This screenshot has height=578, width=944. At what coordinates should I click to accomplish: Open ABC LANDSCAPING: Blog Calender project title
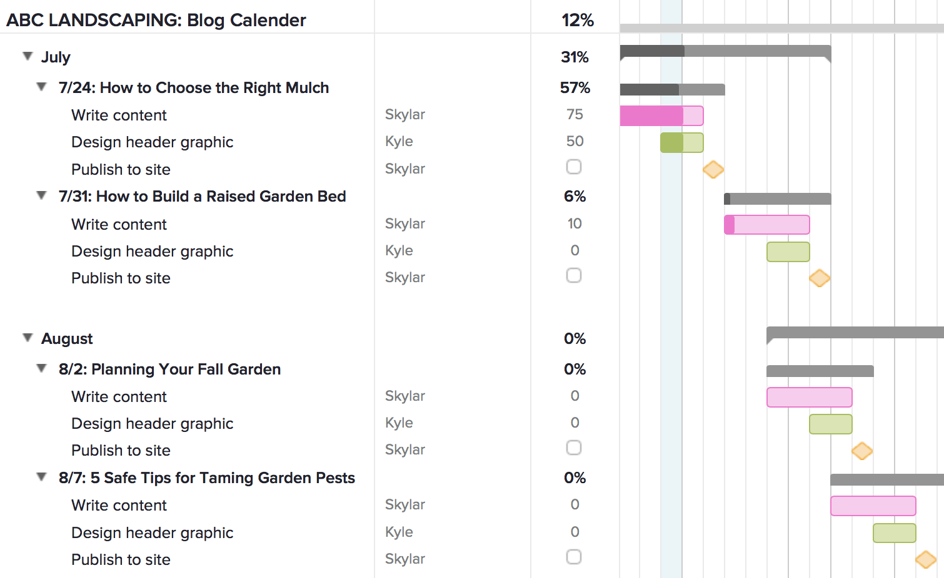click(x=156, y=20)
